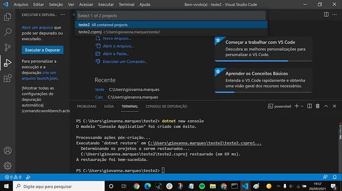Click the teste2.csproj path link in terminal
Viewport: 342px width, 191px height.
click(x=205, y=143)
